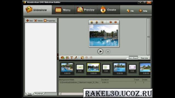Go to previous photo with left arrow

pos(110,22)
